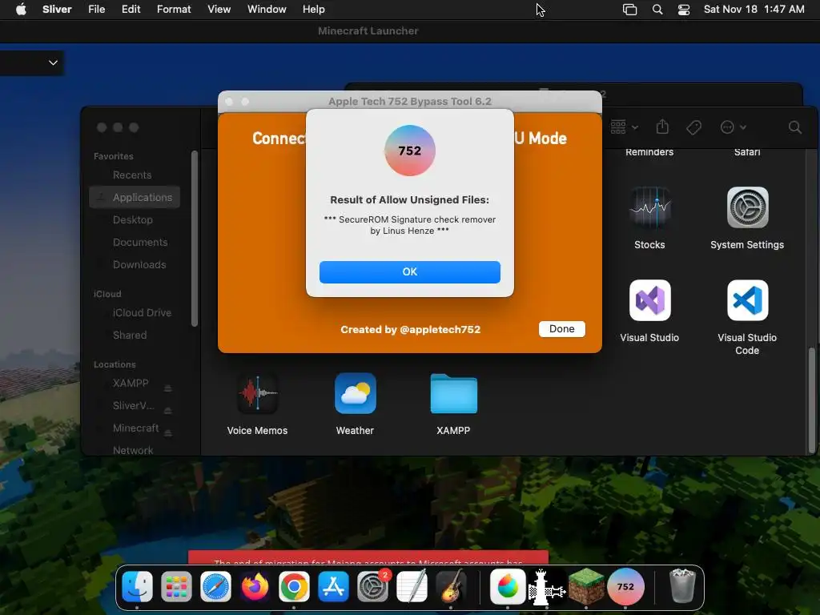The height and width of the screenshot is (615, 820).
Task: Open the Finder group-by dropdown
Action: click(624, 127)
